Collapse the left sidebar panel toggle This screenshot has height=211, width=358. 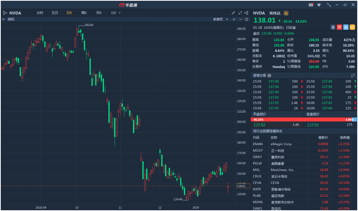pyautogui.click(x=5, y=13)
